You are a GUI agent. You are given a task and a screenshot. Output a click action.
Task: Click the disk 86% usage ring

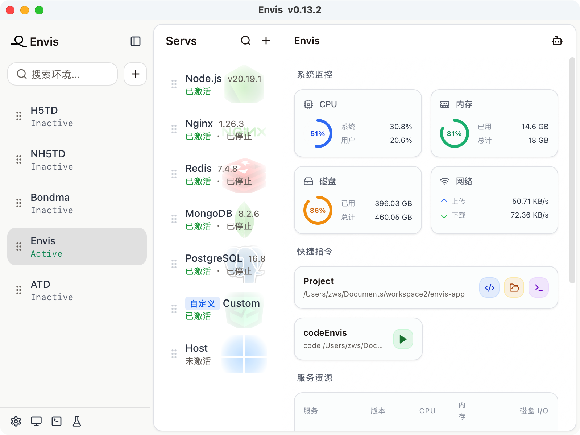pos(318,210)
